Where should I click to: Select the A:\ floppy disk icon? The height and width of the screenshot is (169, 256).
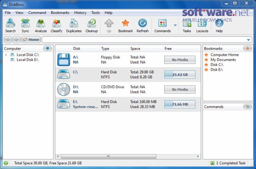(64, 59)
